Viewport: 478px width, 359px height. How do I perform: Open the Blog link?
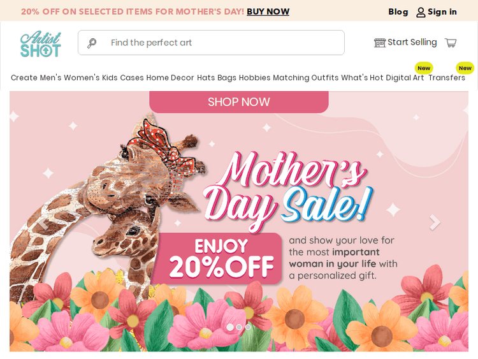(x=398, y=11)
